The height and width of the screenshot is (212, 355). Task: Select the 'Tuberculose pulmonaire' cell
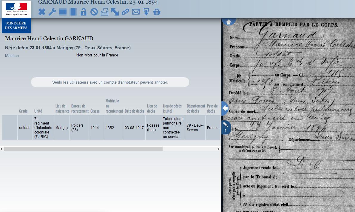[x=173, y=127]
